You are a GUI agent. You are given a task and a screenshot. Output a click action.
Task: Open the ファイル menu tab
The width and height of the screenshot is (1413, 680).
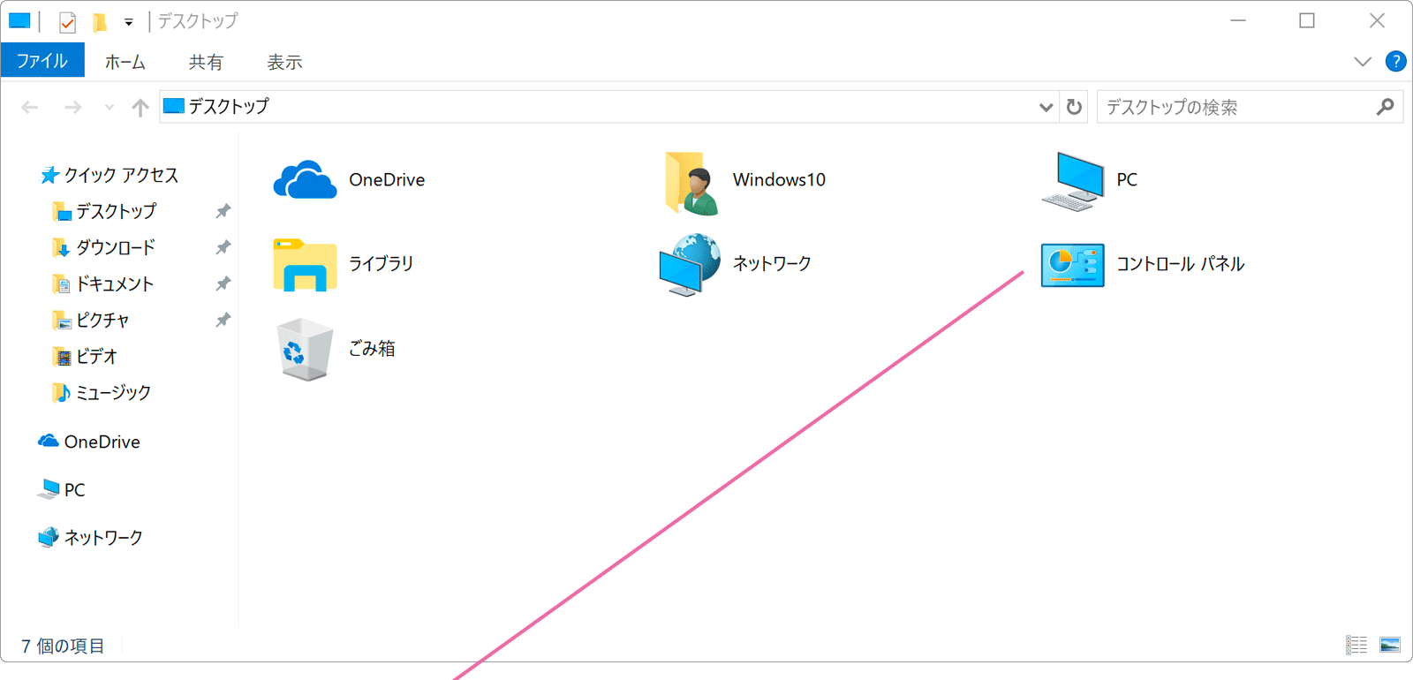click(42, 61)
